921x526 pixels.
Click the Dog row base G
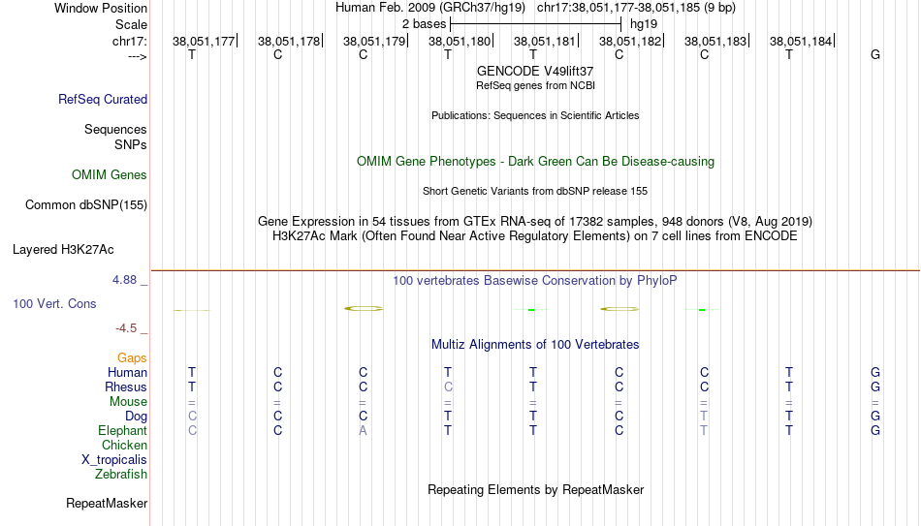pos(875,417)
